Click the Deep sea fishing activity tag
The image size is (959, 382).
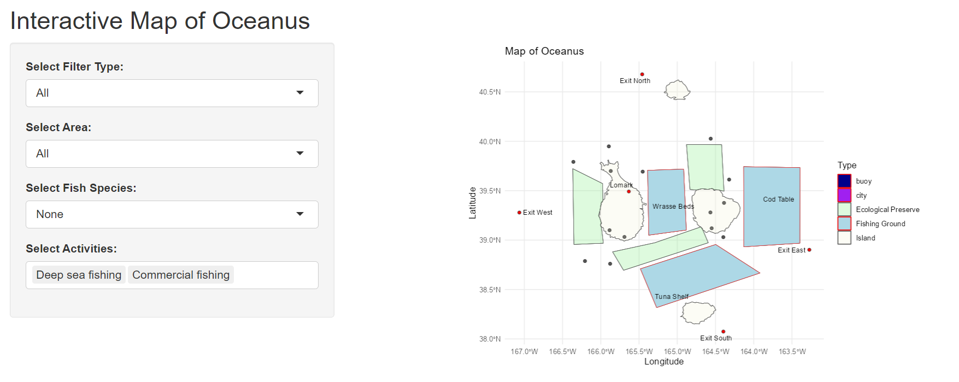tap(79, 275)
